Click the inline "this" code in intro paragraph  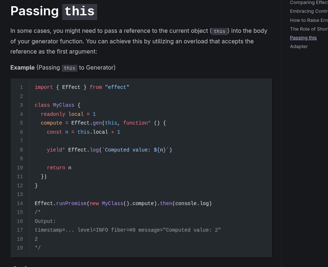(x=219, y=31)
